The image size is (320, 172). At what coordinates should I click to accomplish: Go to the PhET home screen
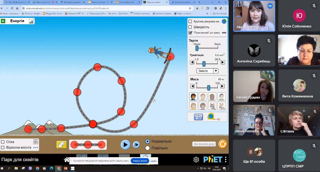(x=67, y=160)
